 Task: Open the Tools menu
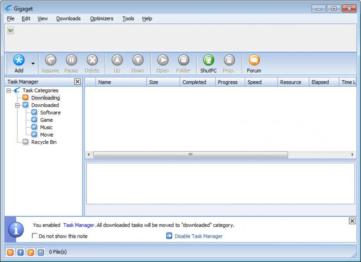[128, 19]
